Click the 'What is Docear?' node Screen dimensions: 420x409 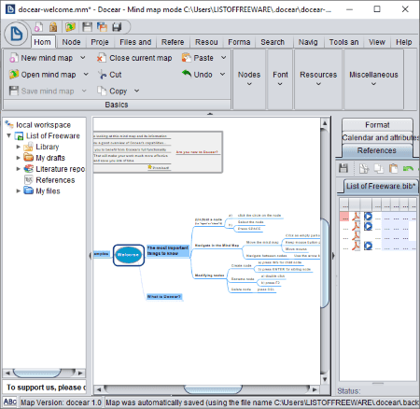tap(164, 297)
